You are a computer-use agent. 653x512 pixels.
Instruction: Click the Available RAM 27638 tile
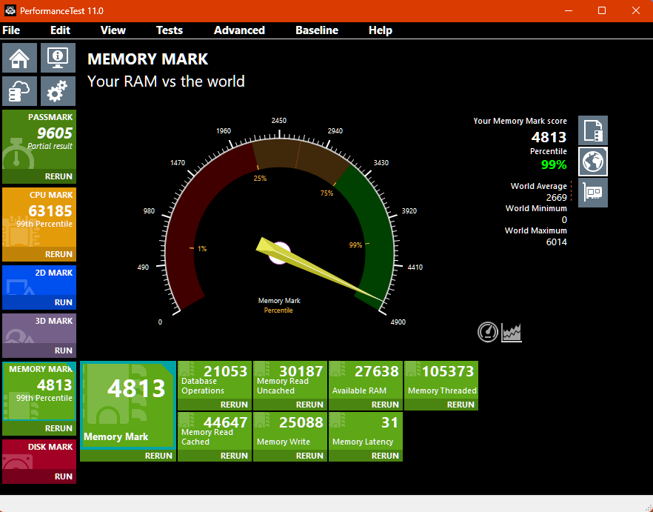point(366,380)
